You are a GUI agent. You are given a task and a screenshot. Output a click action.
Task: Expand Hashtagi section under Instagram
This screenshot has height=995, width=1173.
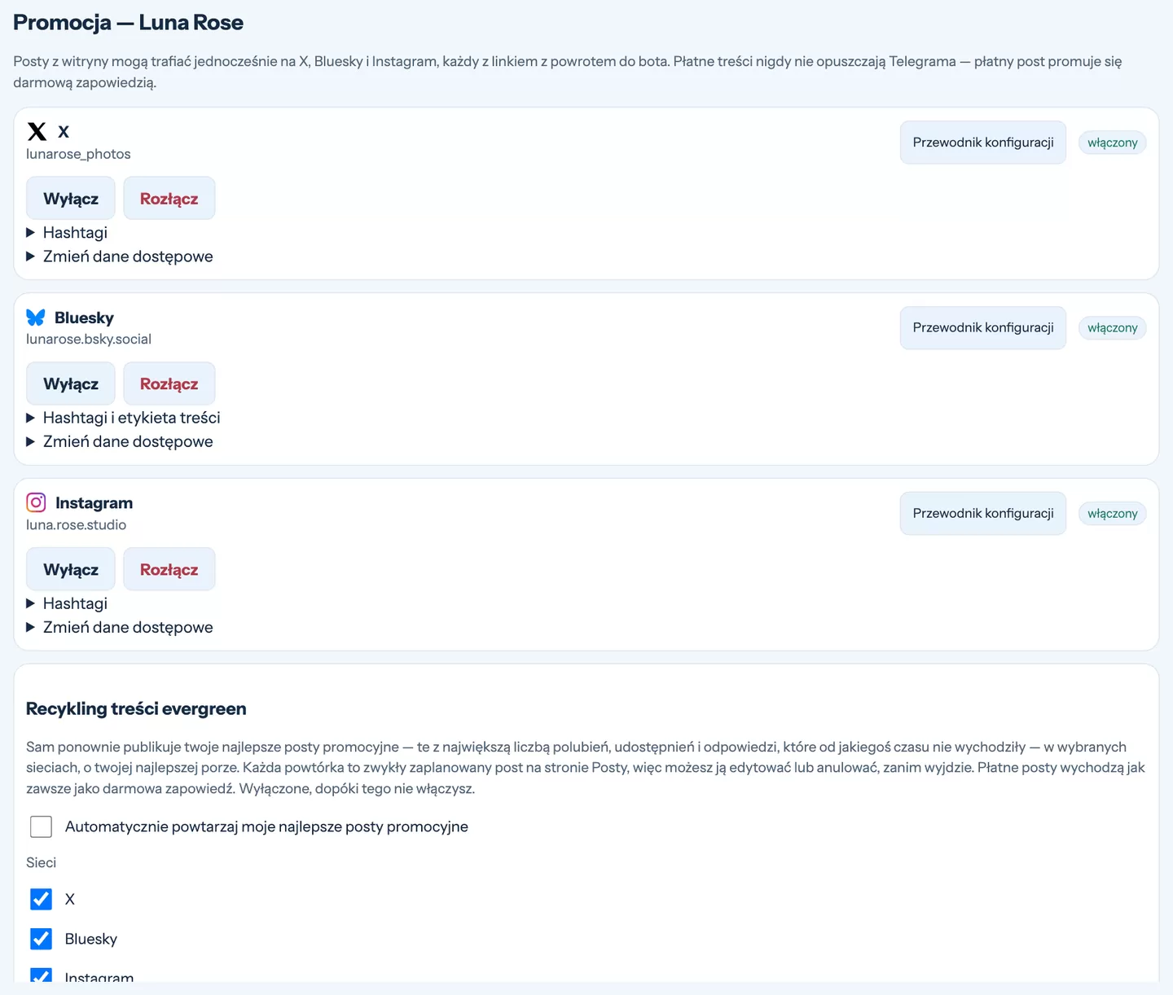point(67,603)
